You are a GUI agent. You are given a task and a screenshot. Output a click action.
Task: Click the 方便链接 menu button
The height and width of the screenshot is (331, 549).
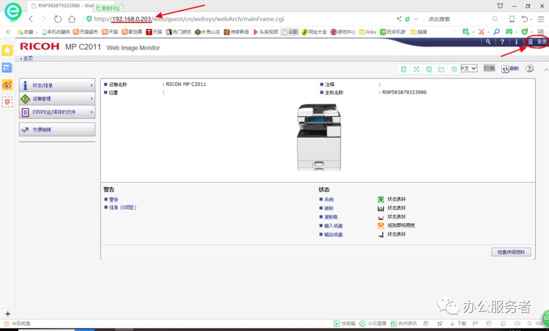(x=57, y=130)
